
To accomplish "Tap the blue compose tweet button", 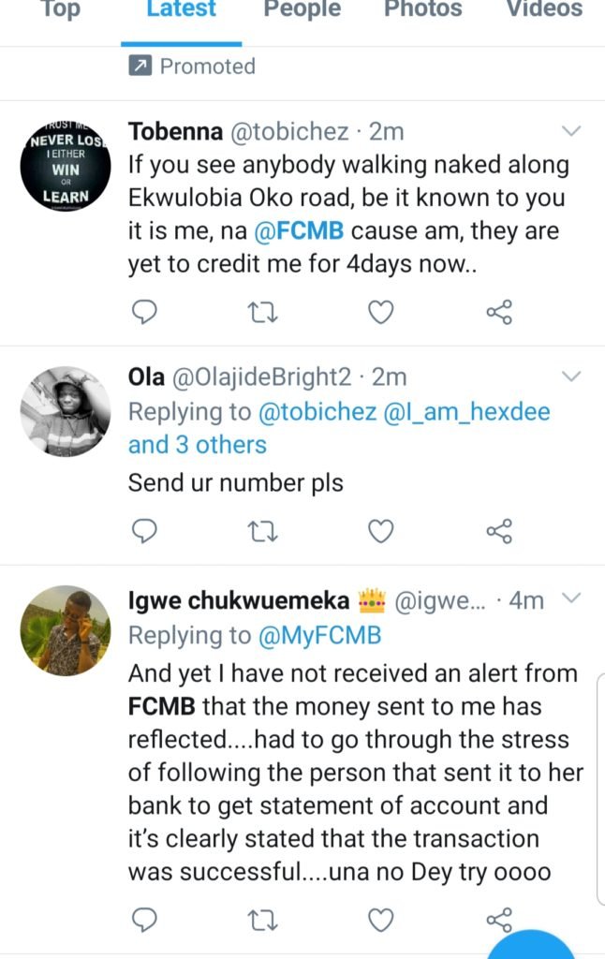I will (531, 944).
